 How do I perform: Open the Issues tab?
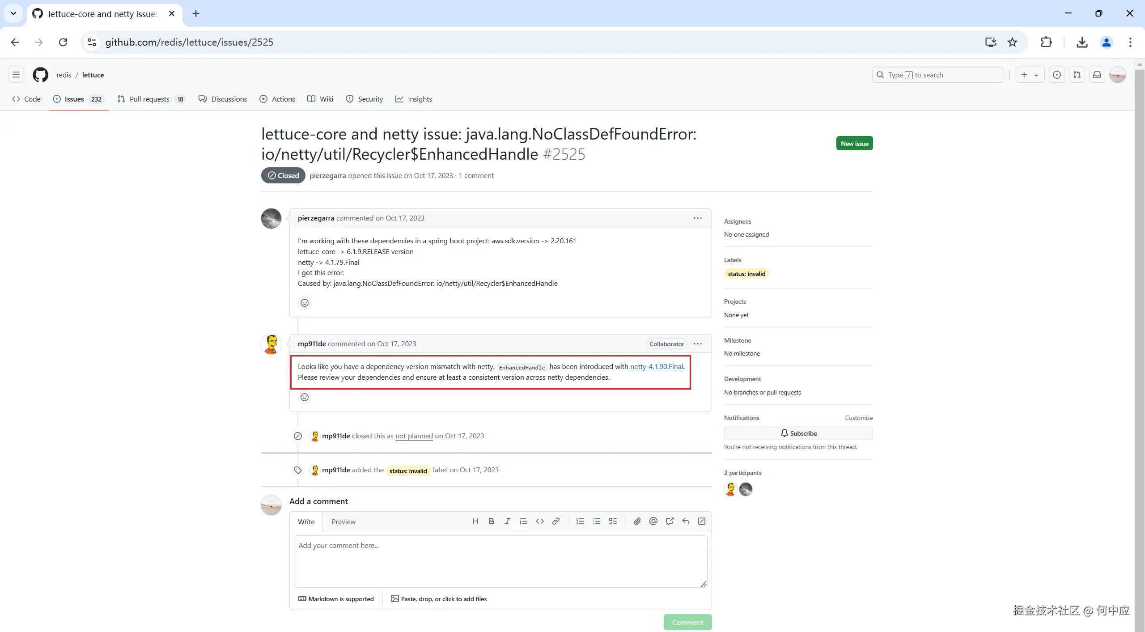[79, 99]
